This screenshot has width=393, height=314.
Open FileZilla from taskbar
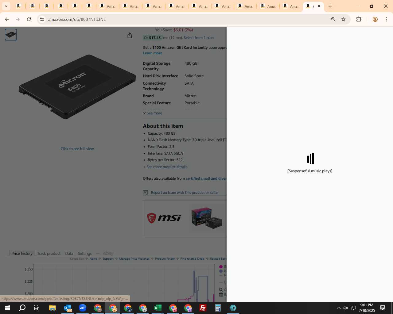pyautogui.click(x=203, y=308)
